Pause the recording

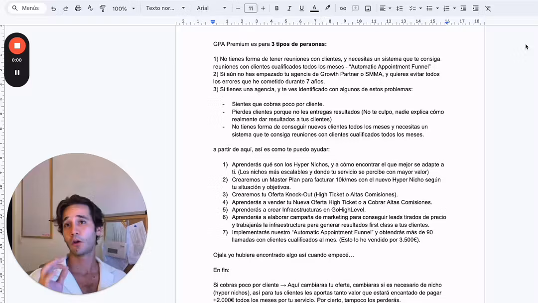click(17, 72)
